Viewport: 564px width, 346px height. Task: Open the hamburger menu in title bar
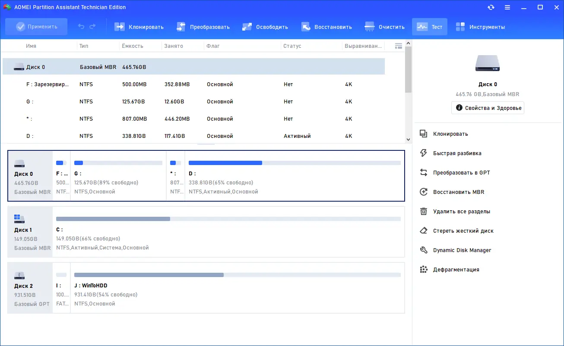(x=507, y=7)
